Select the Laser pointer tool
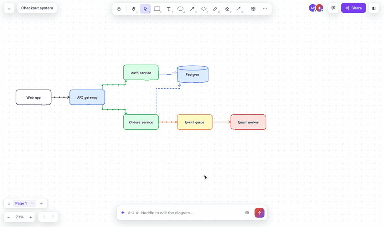 (239, 9)
